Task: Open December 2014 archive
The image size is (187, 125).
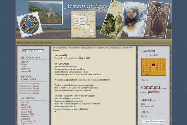Action: (x=27, y=114)
